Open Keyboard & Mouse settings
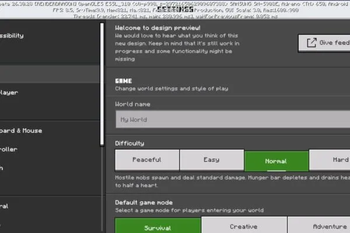This screenshot has height=233, width=350. tap(50, 130)
